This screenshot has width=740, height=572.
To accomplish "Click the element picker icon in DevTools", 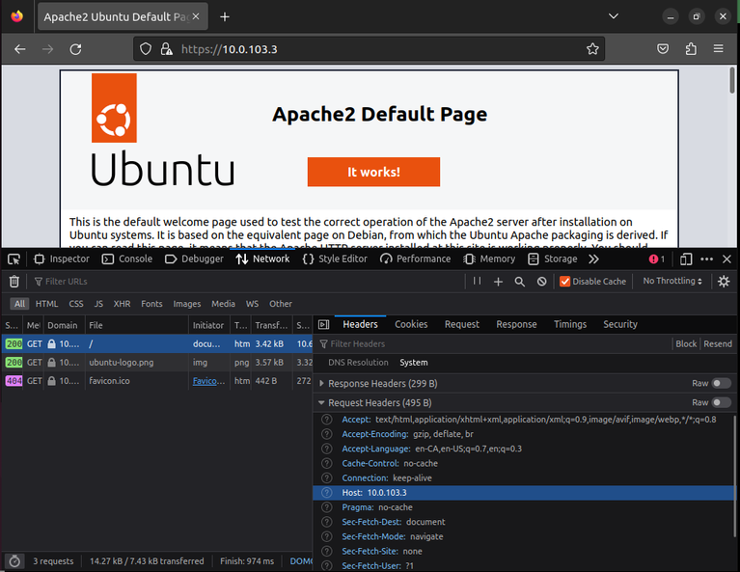I will point(14,259).
